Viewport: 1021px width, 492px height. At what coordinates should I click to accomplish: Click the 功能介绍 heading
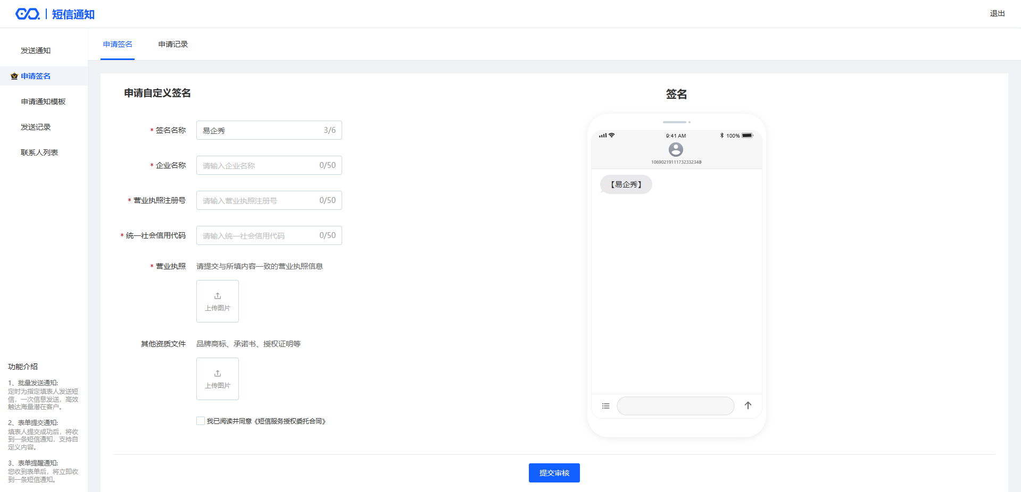23,367
